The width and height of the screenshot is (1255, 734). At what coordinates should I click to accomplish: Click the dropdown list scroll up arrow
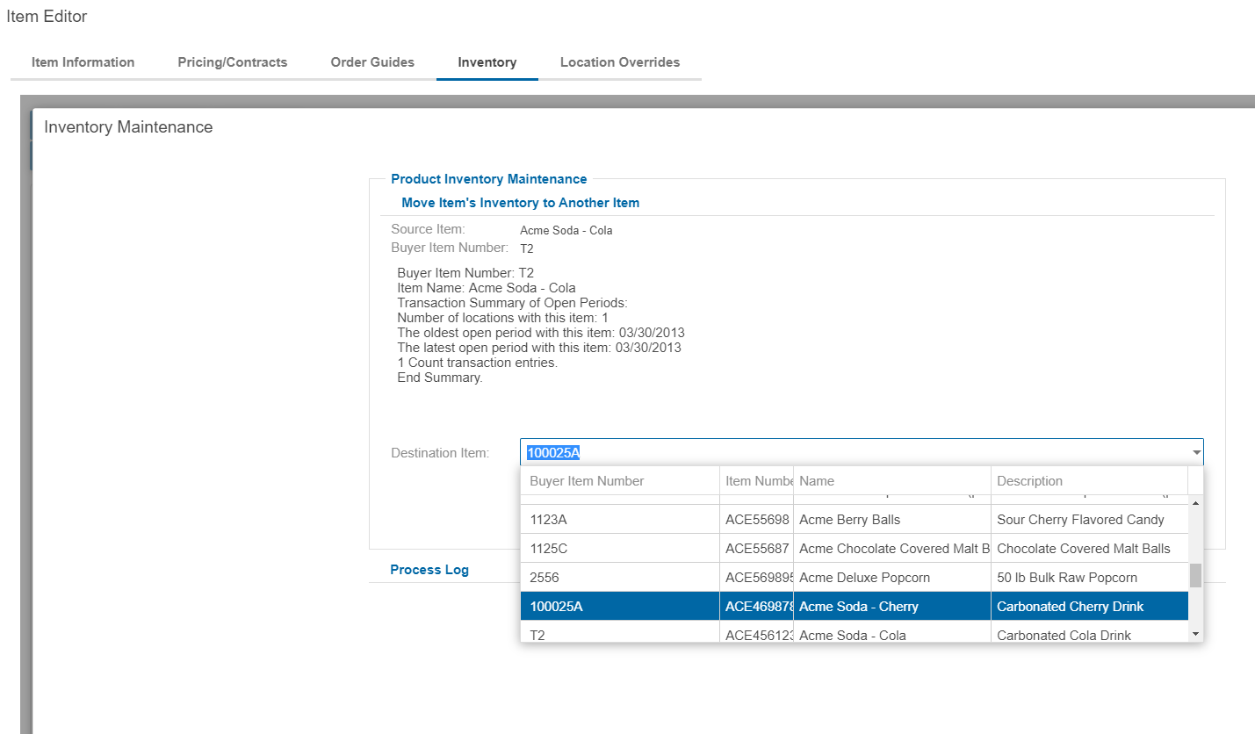click(x=1195, y=503)
